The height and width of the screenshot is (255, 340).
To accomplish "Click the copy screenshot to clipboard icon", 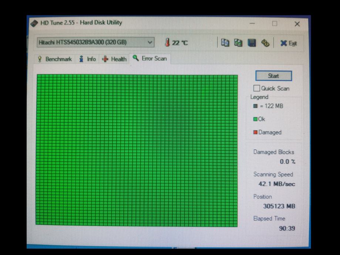I will (x=238, y=42).
